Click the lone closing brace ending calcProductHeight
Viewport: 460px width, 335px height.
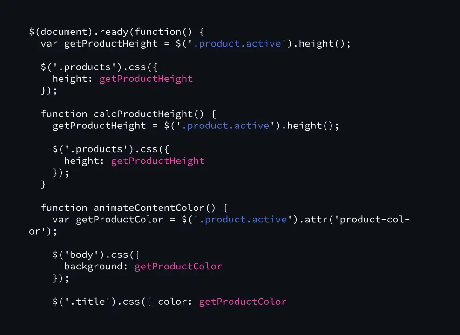click(x=44, y=184)
